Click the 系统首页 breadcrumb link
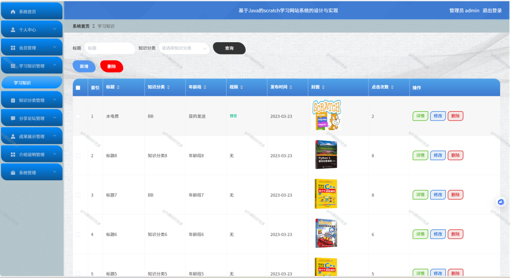 point(81,26)
